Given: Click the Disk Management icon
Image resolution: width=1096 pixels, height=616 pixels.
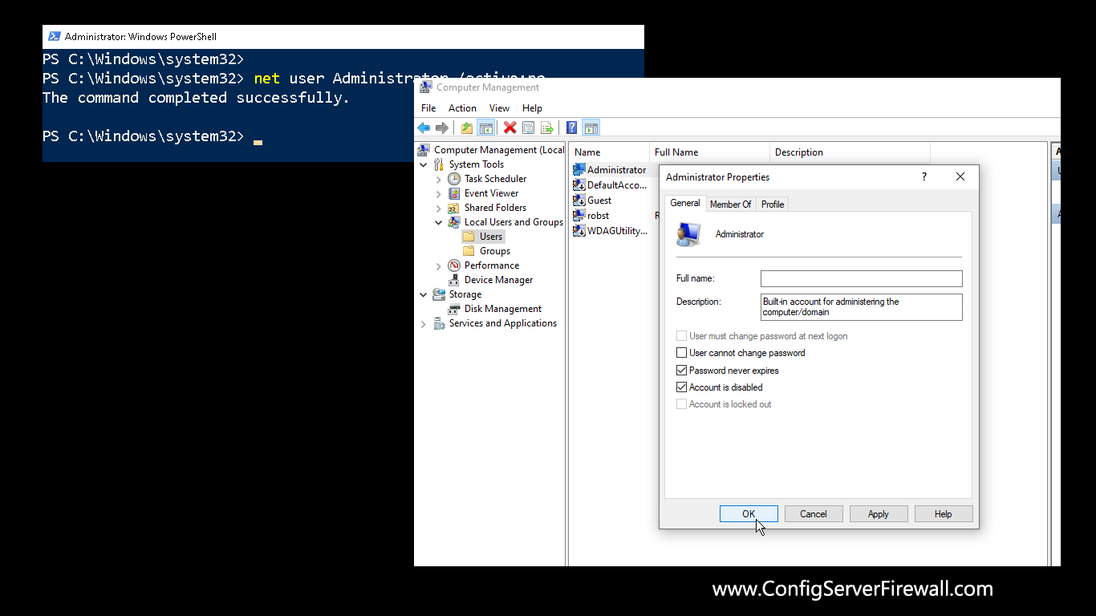Looking at the screenshot, I should 454,309.
